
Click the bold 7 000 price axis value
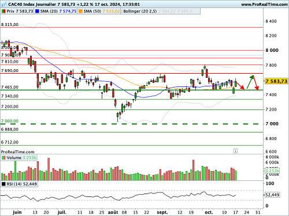(272, 124)
